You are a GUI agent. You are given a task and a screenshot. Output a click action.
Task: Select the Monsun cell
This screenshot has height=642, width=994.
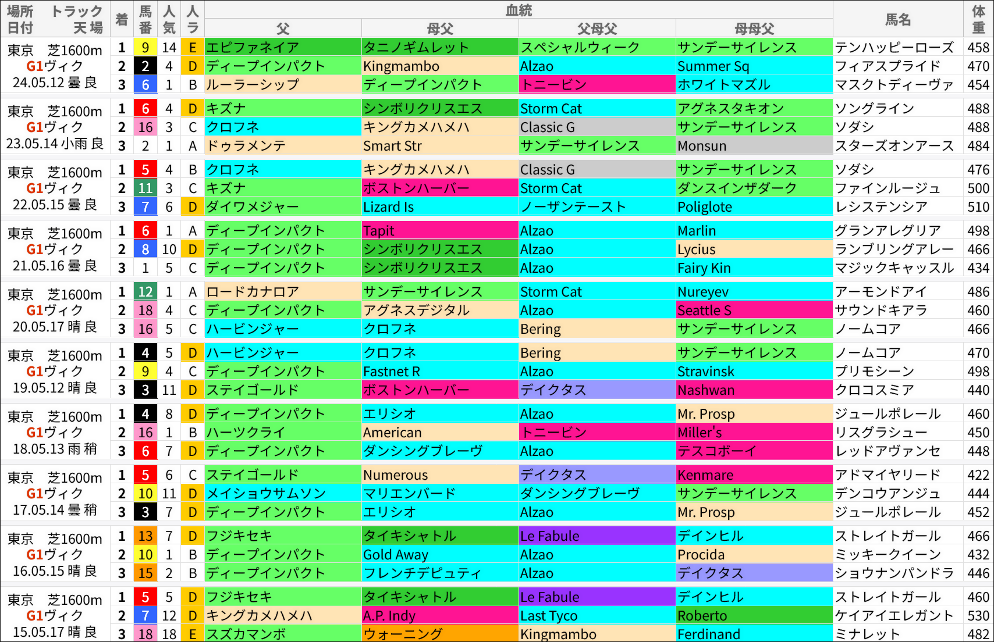click(x=754, y=146)
